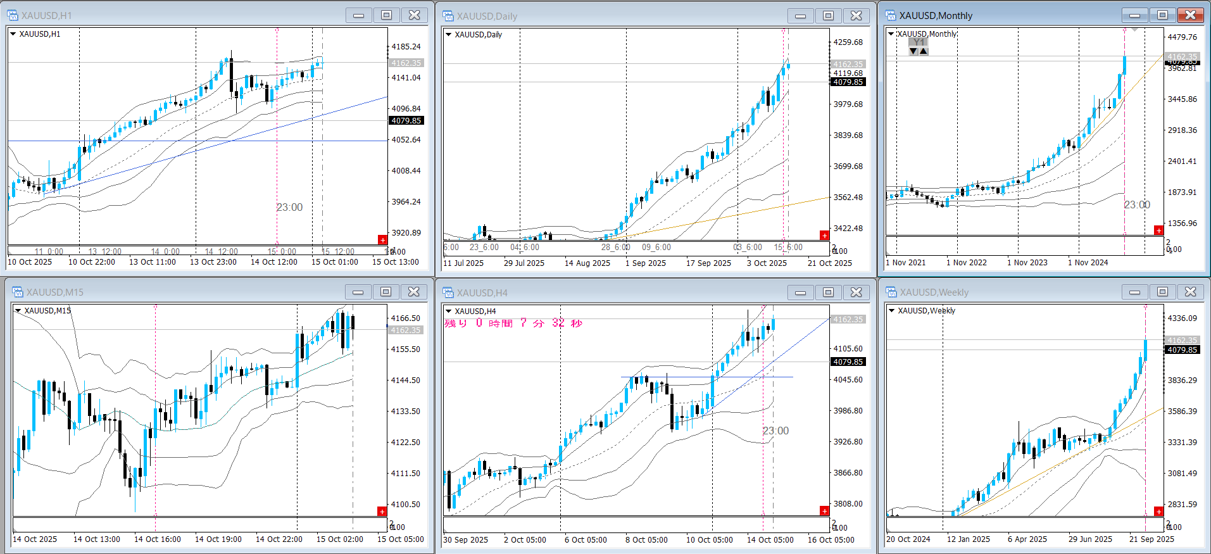The height and width of the screenshot is (554, 1211).
Task: Maximize the XAUUSD,H4 chart window
Action: click(x=828, y=292)
